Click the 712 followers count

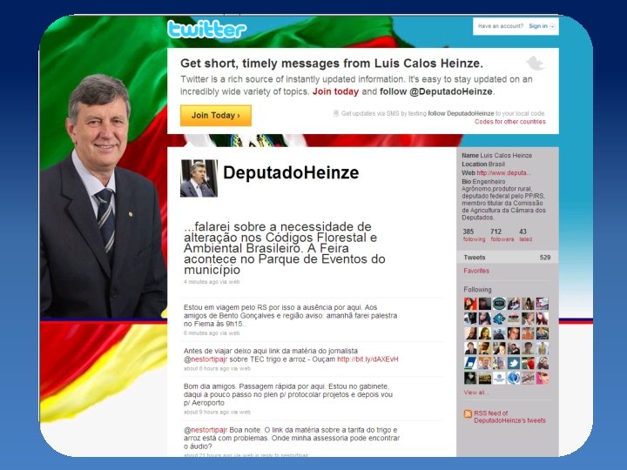502,235
